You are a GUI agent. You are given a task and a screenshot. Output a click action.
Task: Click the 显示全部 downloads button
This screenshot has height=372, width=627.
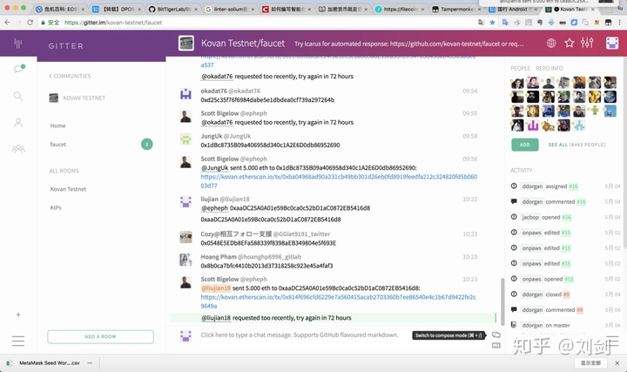click(590, 362)
